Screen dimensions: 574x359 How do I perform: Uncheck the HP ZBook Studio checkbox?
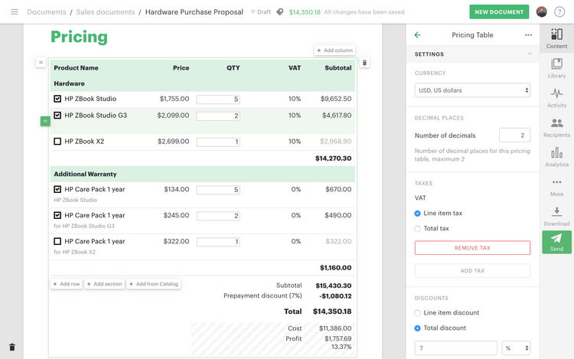click(57, 99)
